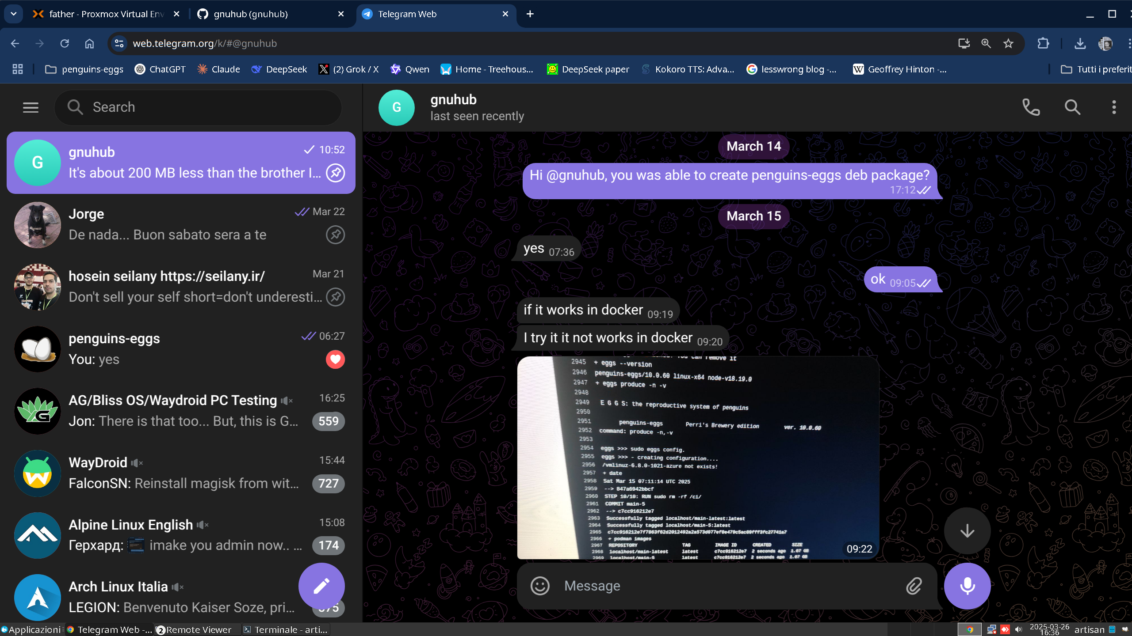The height and width of the screenshot is (636, 1132).
Task: Start a voice call with gnuhub
Action: coord(1031,107)
